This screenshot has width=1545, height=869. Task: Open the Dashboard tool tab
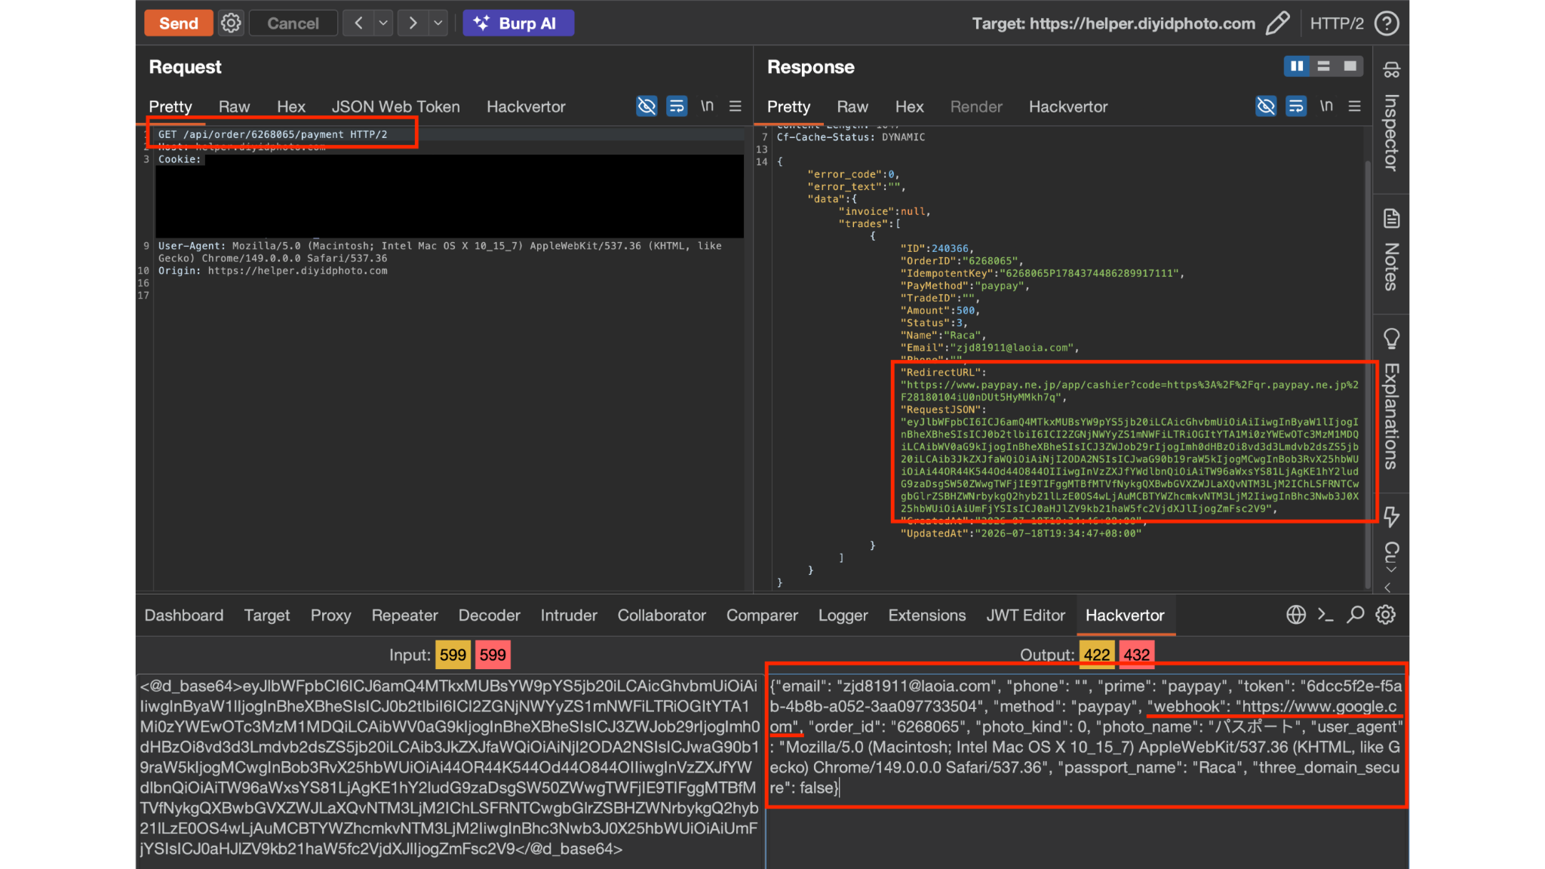tap(184, 616)
